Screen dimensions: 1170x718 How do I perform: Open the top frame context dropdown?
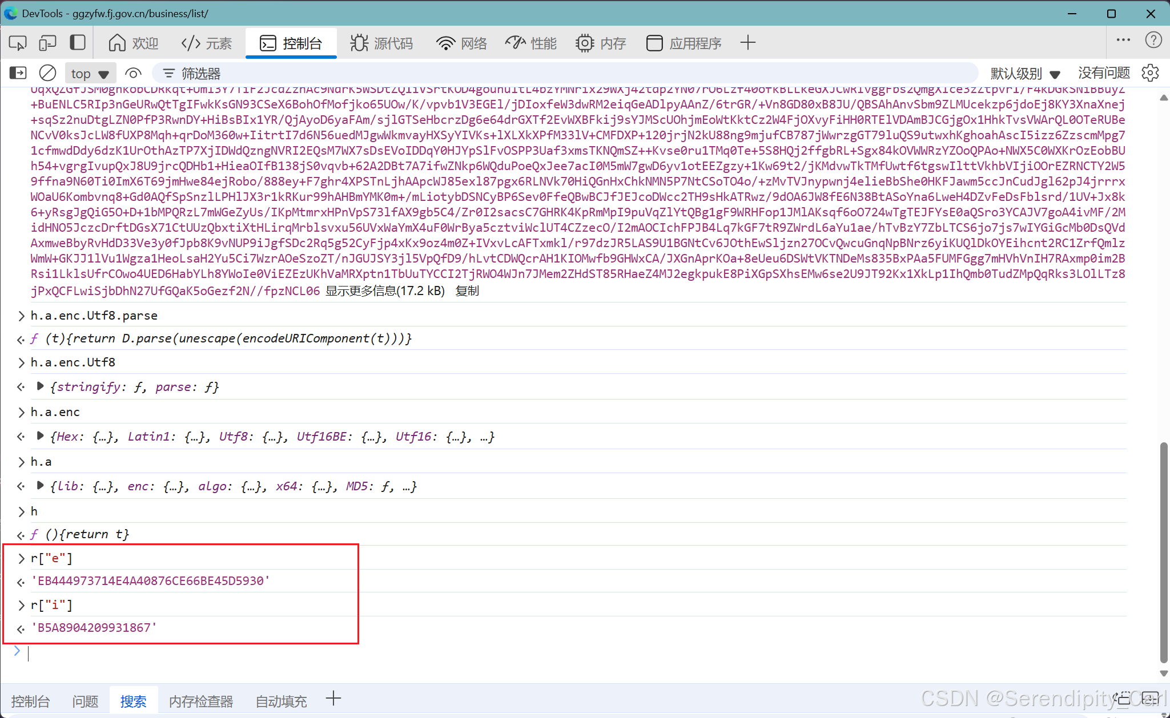(x=90, y=72)
